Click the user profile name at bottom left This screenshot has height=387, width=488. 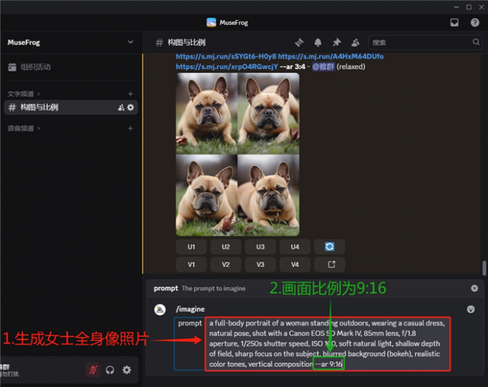pyautogui.click(x=5, y=367)
